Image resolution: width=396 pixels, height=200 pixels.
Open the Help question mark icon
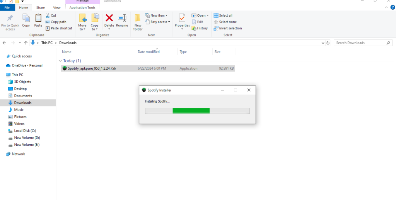(x=393, y=8)
